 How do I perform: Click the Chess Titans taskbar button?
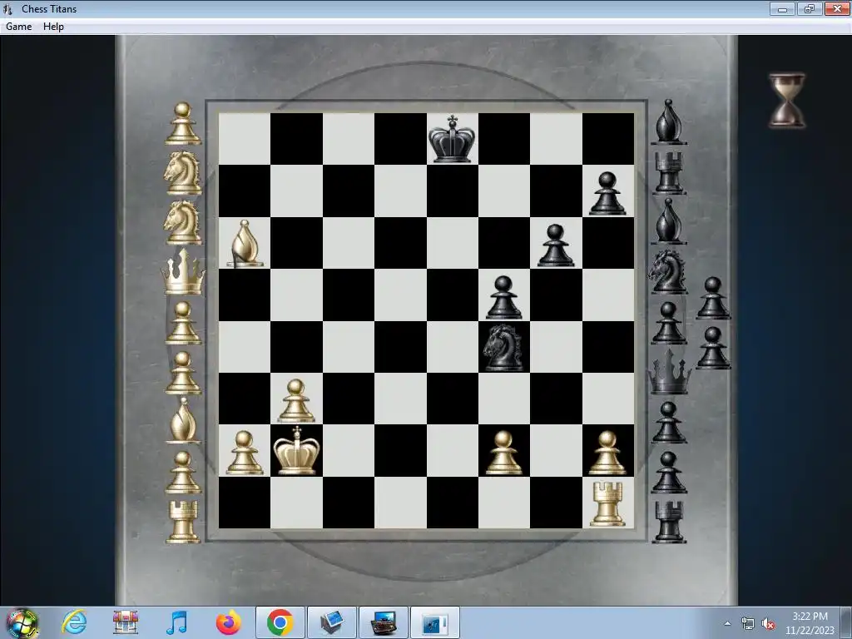point(434,622)
